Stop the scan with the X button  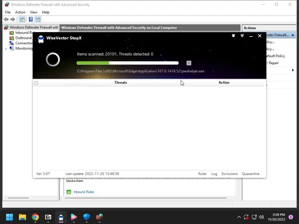(189, 63)
